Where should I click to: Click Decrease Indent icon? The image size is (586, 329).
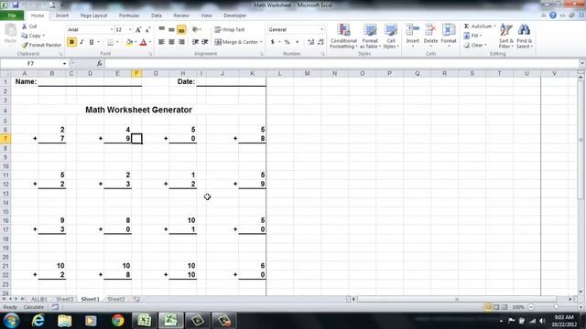pyautogui.click(x=195, y=42)
